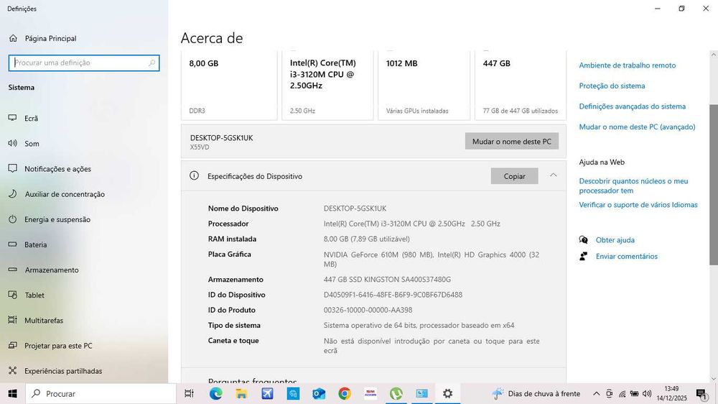
Task: Collapse the Especificações do Dispositivo section
Action: point(553,175)
